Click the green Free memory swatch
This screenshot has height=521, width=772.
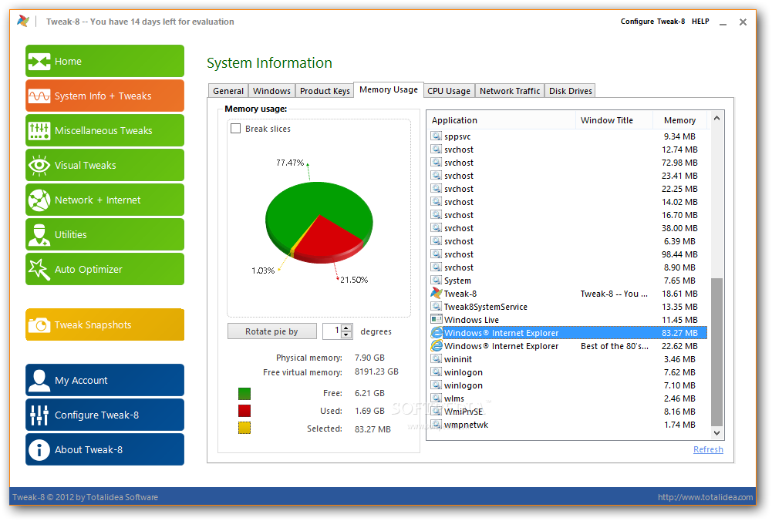tap(244, 394)
